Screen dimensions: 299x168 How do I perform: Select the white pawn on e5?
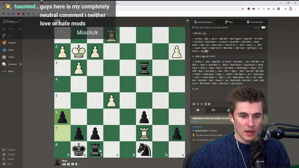111,101
